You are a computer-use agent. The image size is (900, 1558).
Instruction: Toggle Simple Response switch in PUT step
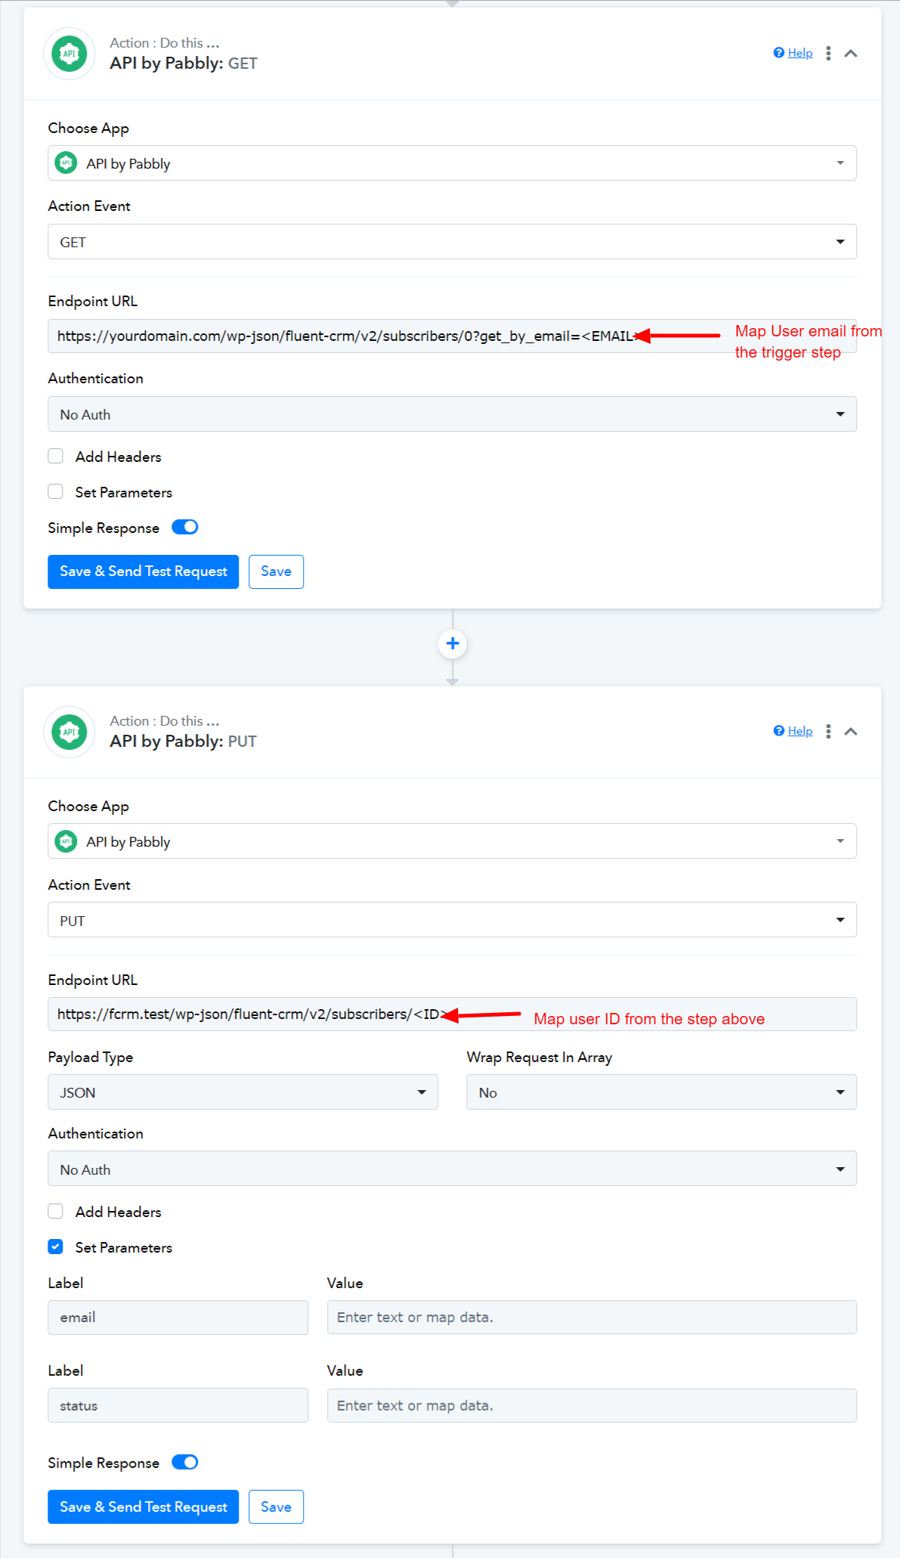[184, 1462]
